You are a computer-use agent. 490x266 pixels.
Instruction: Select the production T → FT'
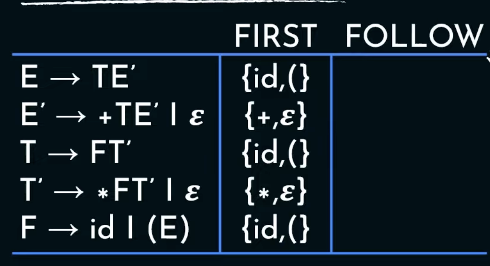[77, 153]
